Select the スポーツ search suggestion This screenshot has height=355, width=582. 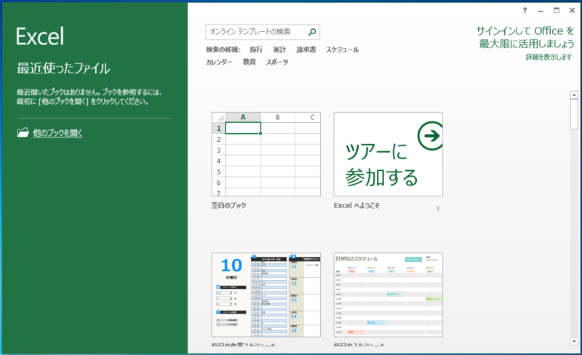(x=277, y=62)
